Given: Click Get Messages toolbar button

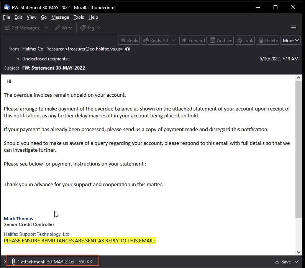Looking at the screenshot, I should (x=22, y=28).
